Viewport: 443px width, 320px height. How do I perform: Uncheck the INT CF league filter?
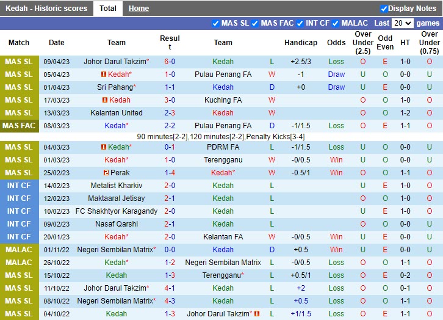tap(300, 23)
